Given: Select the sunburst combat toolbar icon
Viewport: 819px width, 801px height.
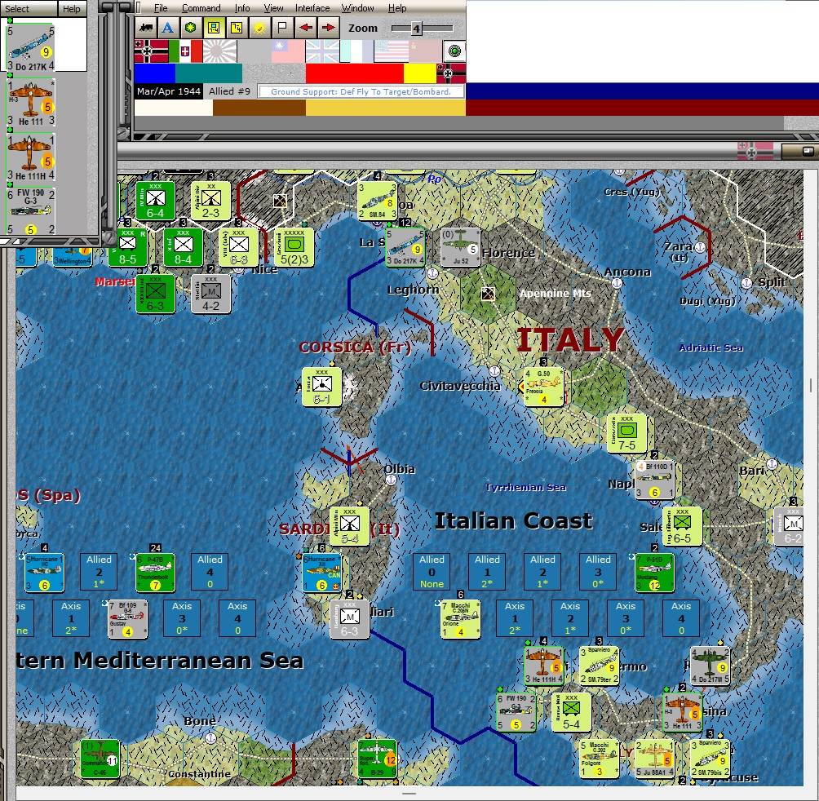Looking at the screenshot, I should coord(259,27).
